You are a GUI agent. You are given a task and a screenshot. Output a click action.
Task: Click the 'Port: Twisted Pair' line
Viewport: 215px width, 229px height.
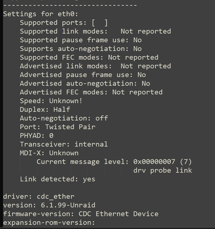(58, 127)
